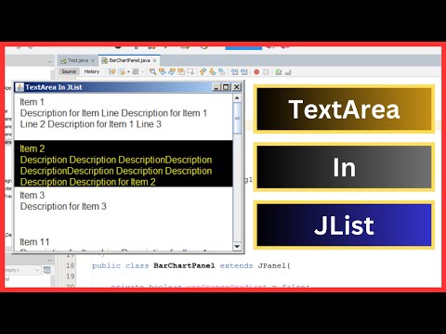Open the <empty> combo box at bottom left
The image size is (446, 334).
[22, 270]
